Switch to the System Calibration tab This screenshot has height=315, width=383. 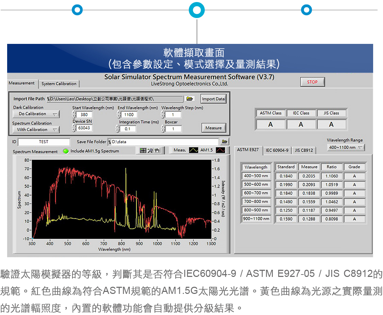[x=59, y=84]
